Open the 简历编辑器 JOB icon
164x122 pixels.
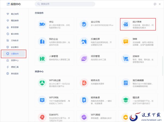(126, 83)
